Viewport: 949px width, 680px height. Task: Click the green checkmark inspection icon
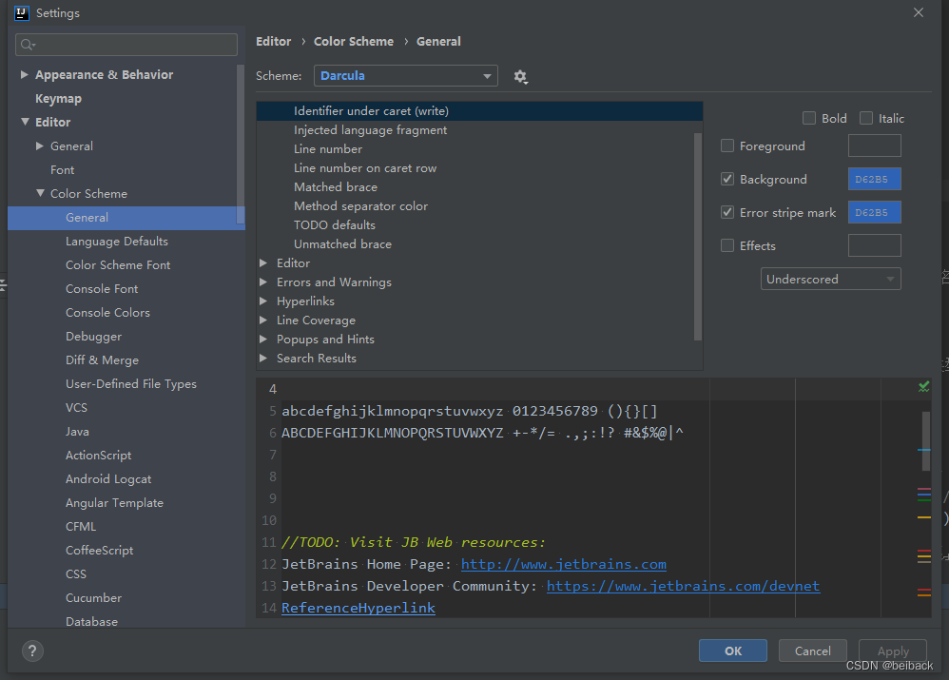click(923, 386)
